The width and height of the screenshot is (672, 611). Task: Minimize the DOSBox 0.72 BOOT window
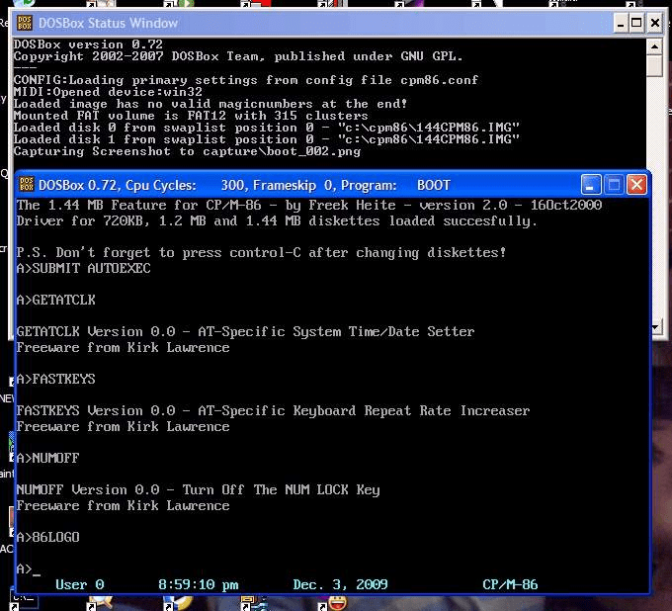coord(591,185)
